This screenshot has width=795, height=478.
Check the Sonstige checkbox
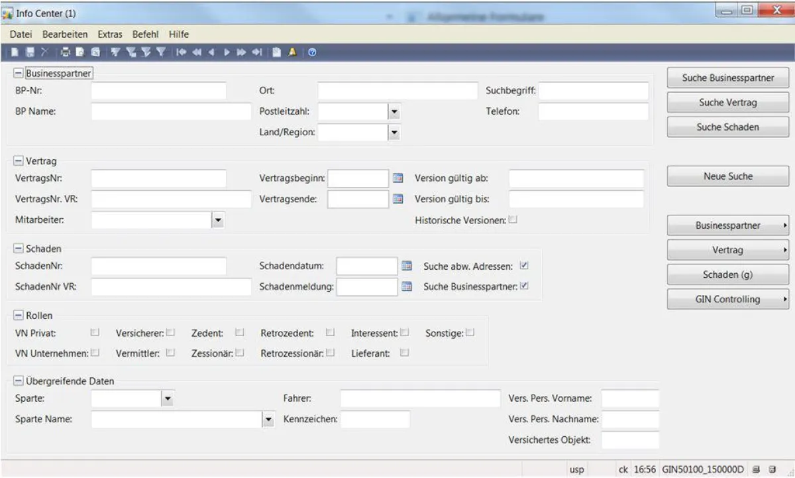470,332
